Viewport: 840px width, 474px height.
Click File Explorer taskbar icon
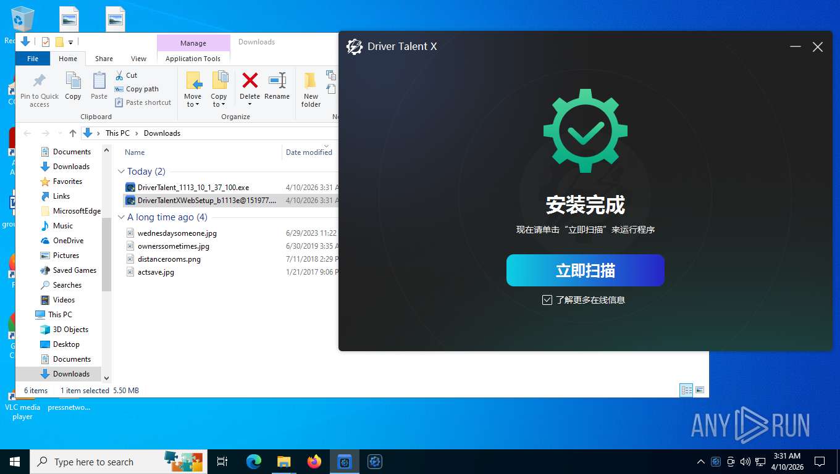coord(284,462)
